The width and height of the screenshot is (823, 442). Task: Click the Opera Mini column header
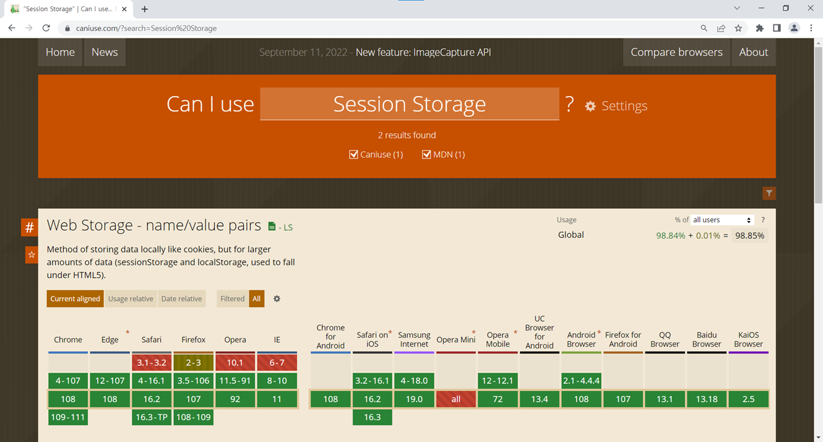(x=456, y=339)
